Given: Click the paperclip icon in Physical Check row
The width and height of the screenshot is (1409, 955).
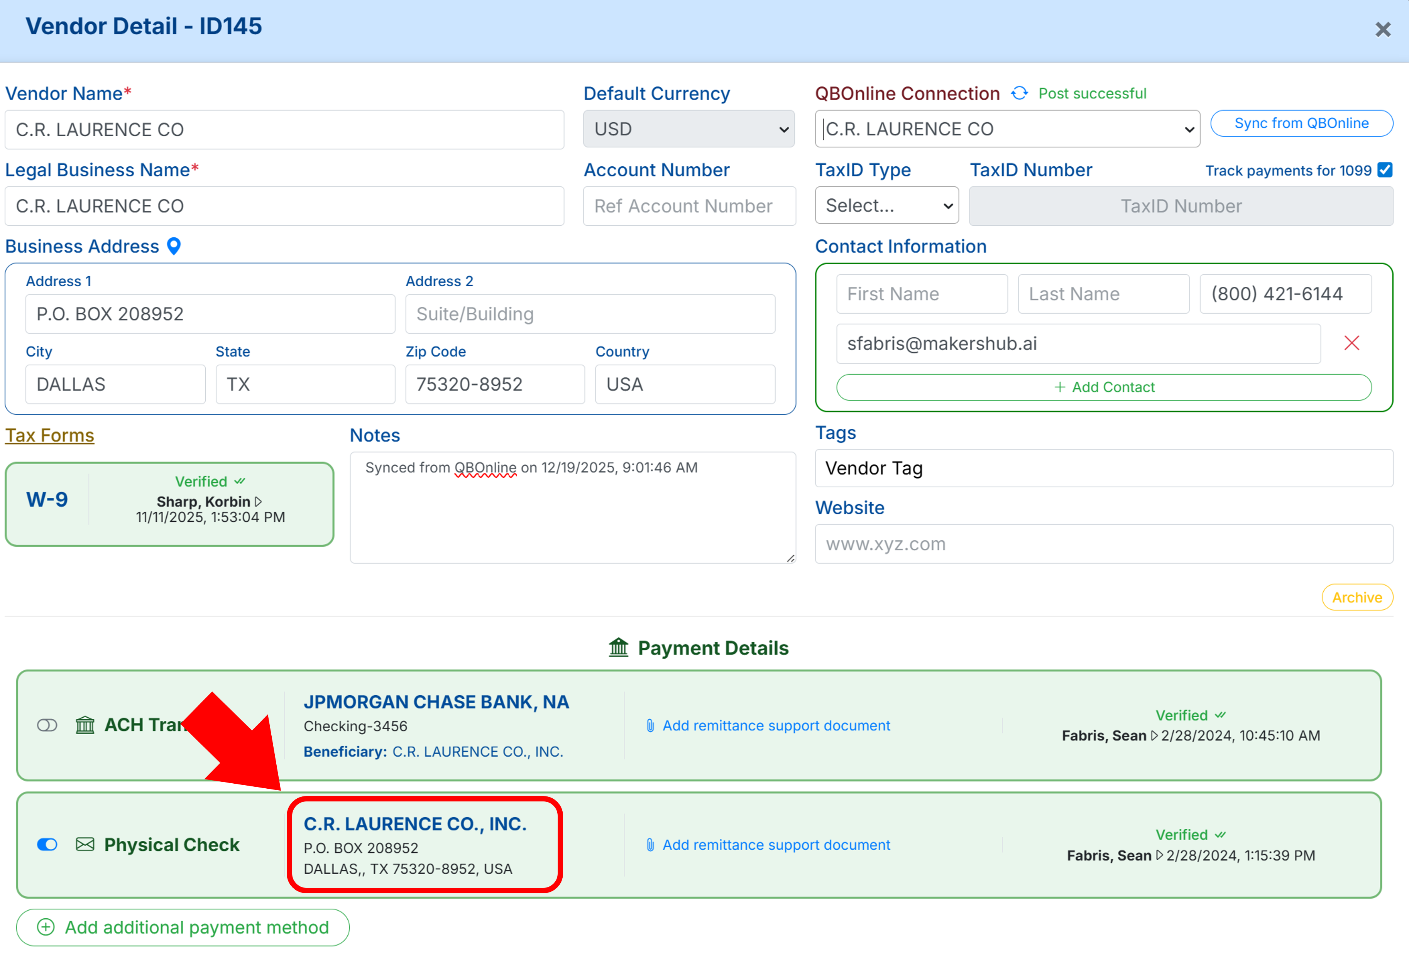Looking at the screenshot, I should [650, 845].
